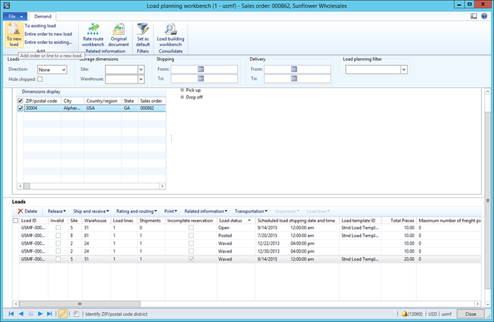Open the help icon at top right

tap(485, 16)
